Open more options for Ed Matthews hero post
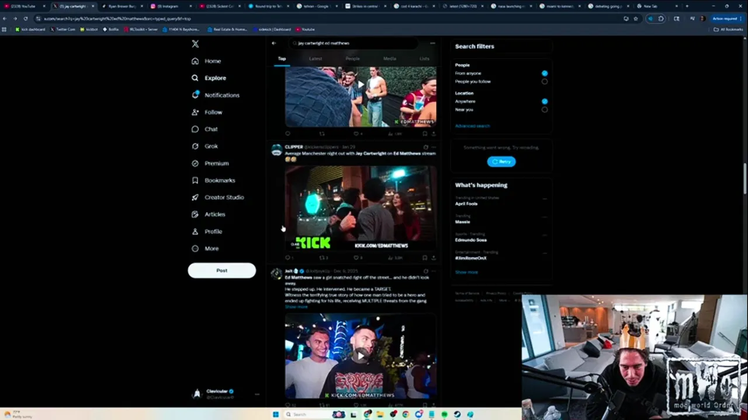The image size is (748, 420). pyautogui.click(x=434, y=271)
